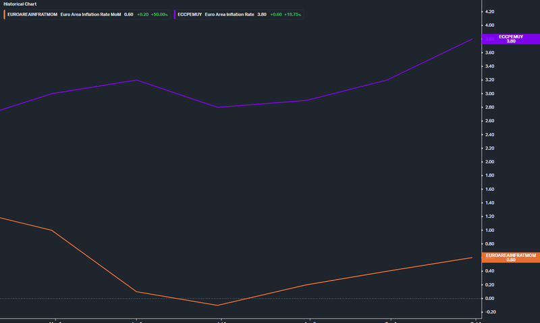The width and height of the screenshot is (540, 323).
Task: Click the purple line's dip at 2.80
Action: pos(217,107)
